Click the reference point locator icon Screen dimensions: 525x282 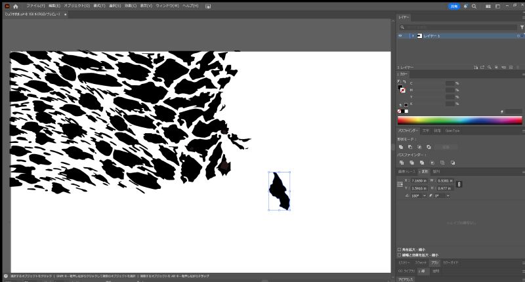pyautogui.click(x=400, y=184)
